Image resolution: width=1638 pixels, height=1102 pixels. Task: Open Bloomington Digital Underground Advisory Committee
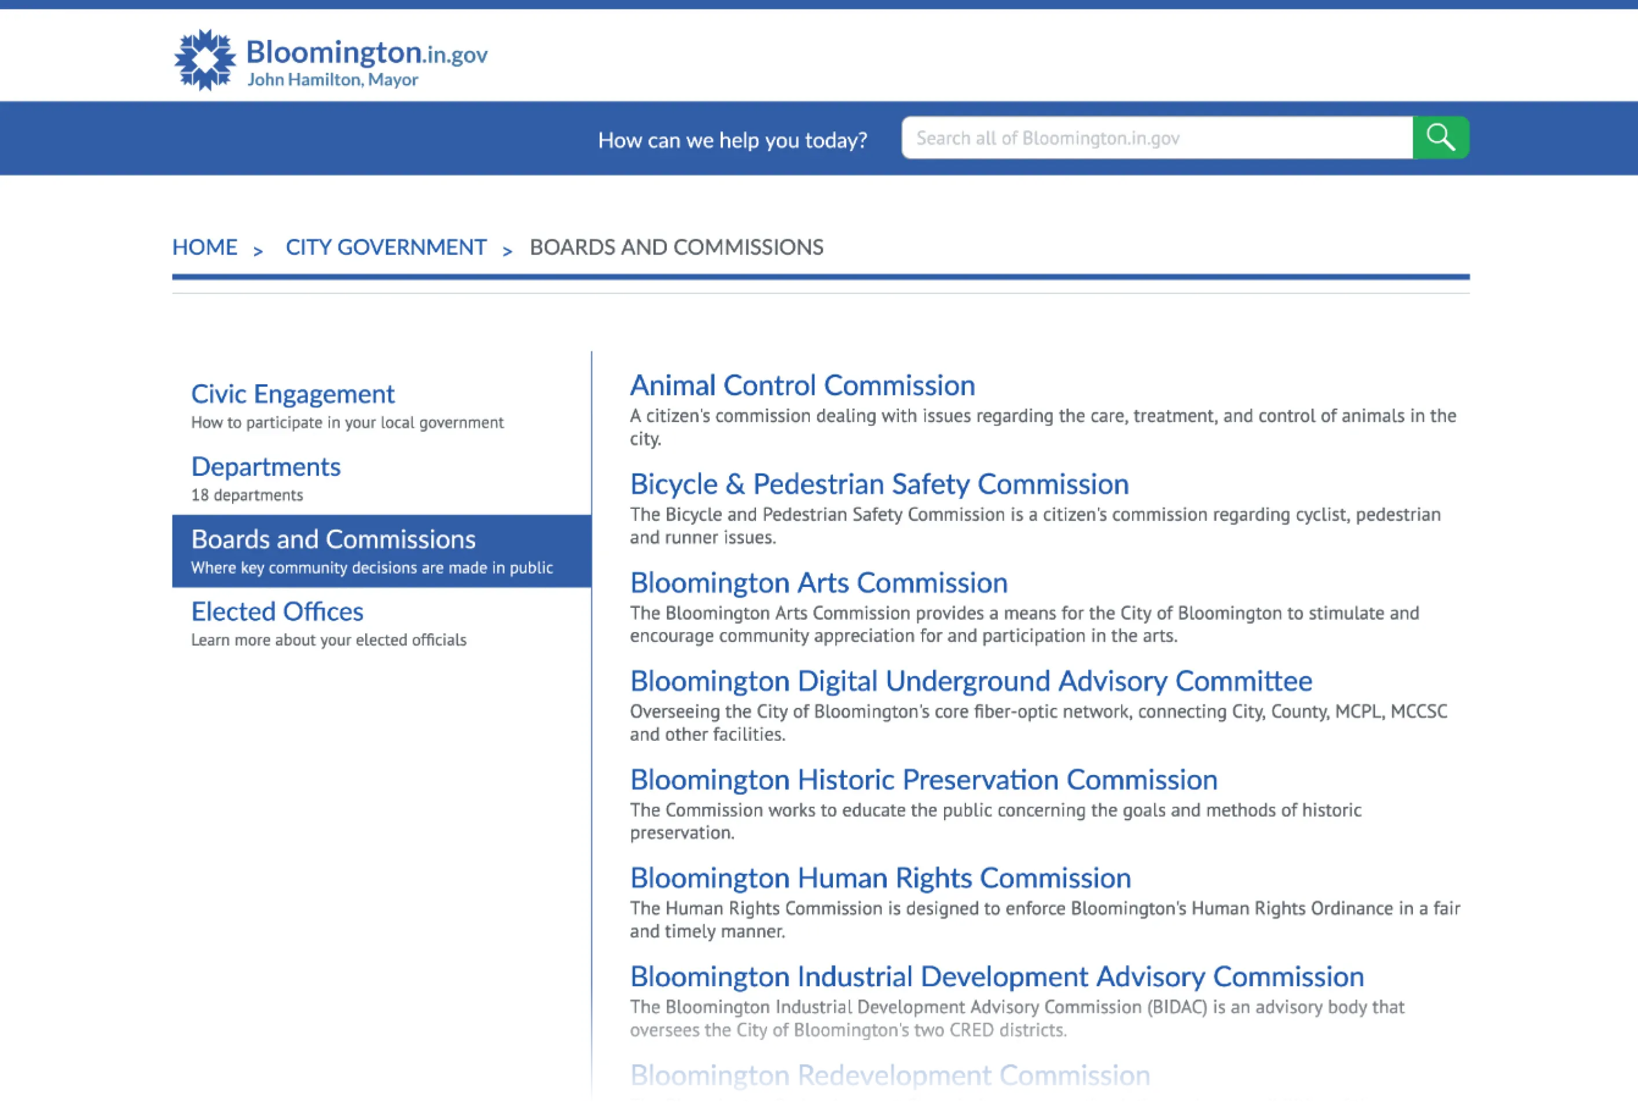click(971, 680)
